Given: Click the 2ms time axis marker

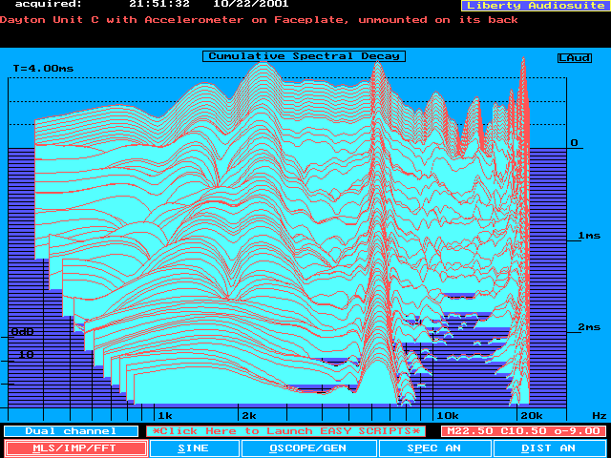Looking at the screenshot, I should (588, 327).
